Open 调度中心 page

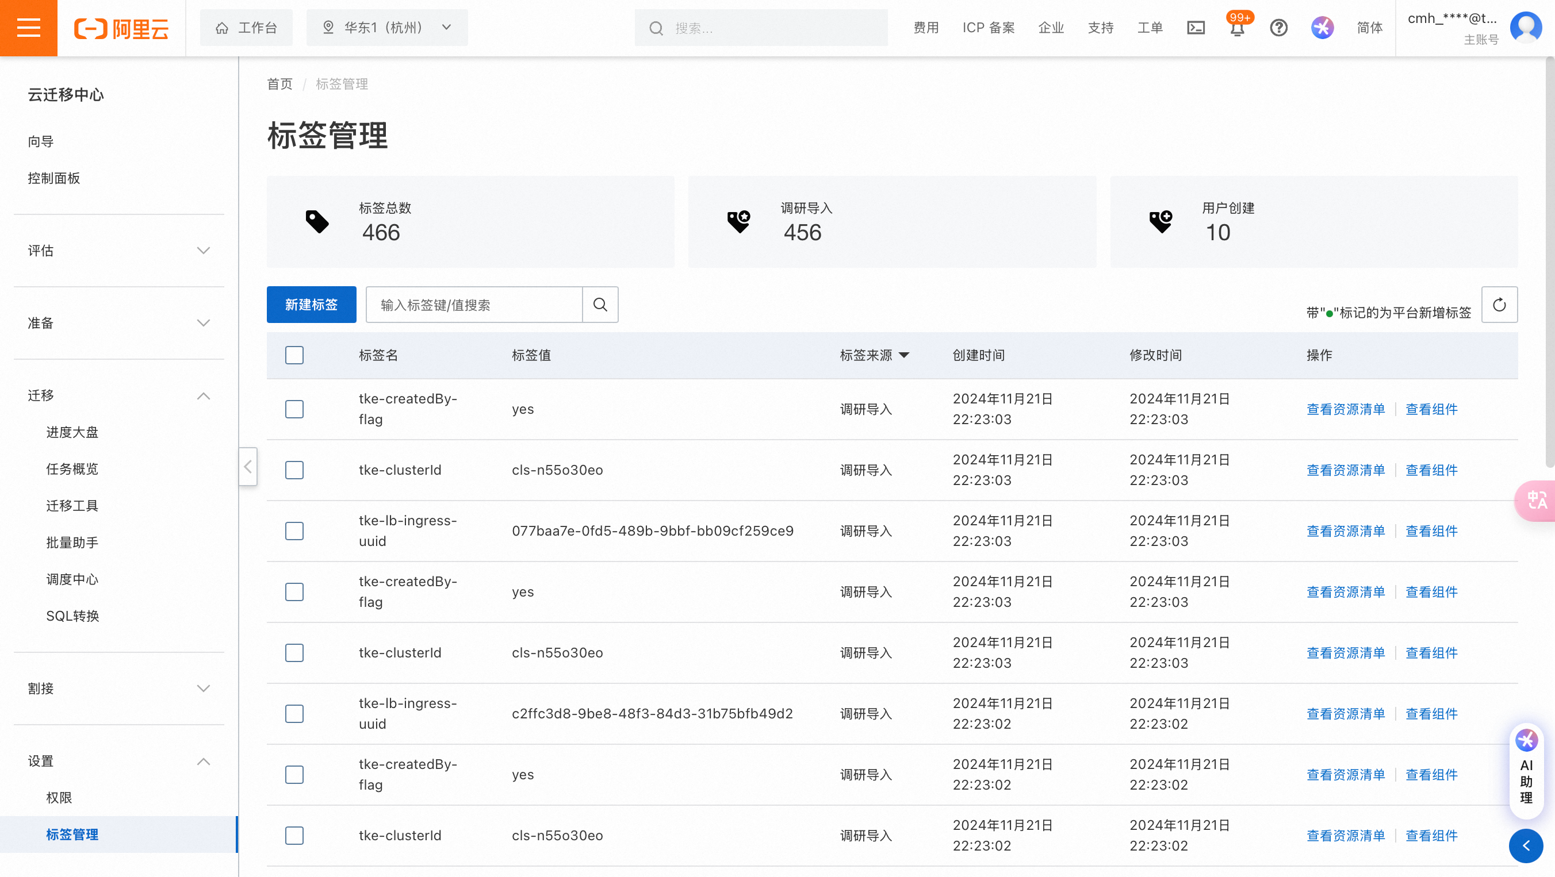click(x=72, y=580)
